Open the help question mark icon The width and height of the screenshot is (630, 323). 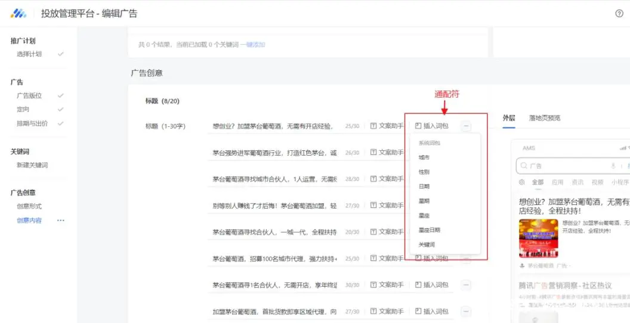point(619,13)
